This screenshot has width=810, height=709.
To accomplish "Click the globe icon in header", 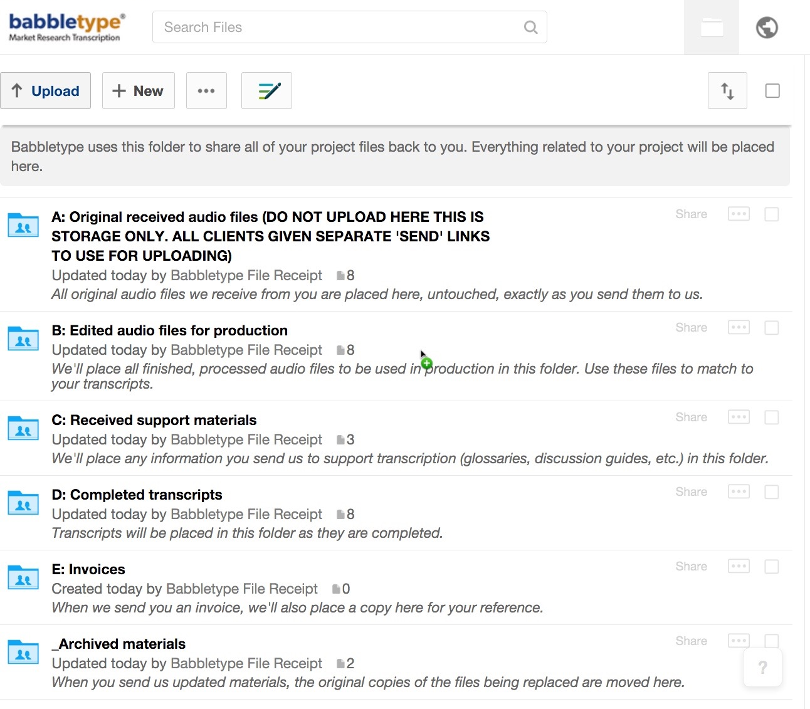I will [x=767, y=28].
